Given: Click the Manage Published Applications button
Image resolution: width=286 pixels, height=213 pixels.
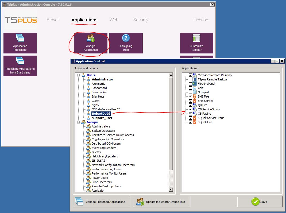Looking at the screenshot, I should [x=101, y=202].
